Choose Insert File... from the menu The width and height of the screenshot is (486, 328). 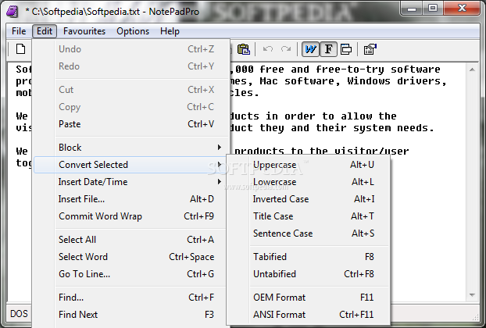131,199
